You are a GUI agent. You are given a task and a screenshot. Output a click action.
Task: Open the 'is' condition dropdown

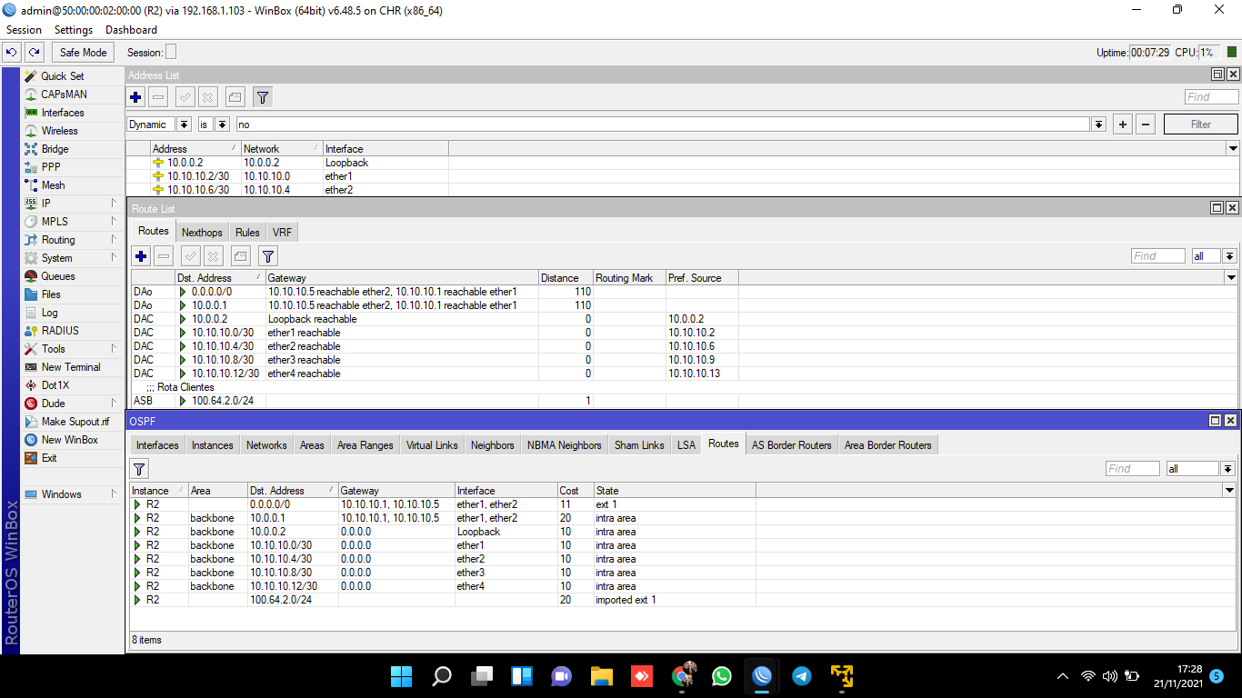pyautogui.click(x=222, y=125)
